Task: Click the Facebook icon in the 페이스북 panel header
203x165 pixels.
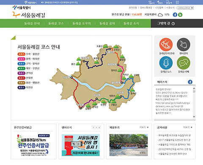Action: pos(190,82)
